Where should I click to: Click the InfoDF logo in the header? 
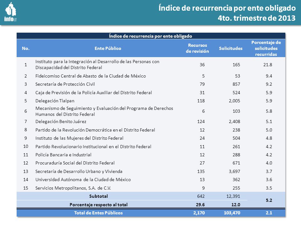point(11,12)
